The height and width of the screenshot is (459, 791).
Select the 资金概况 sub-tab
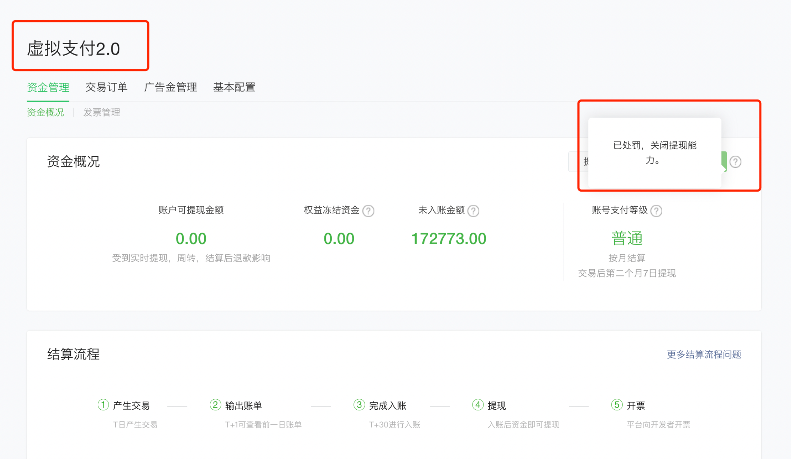click(x=46, y=113)
